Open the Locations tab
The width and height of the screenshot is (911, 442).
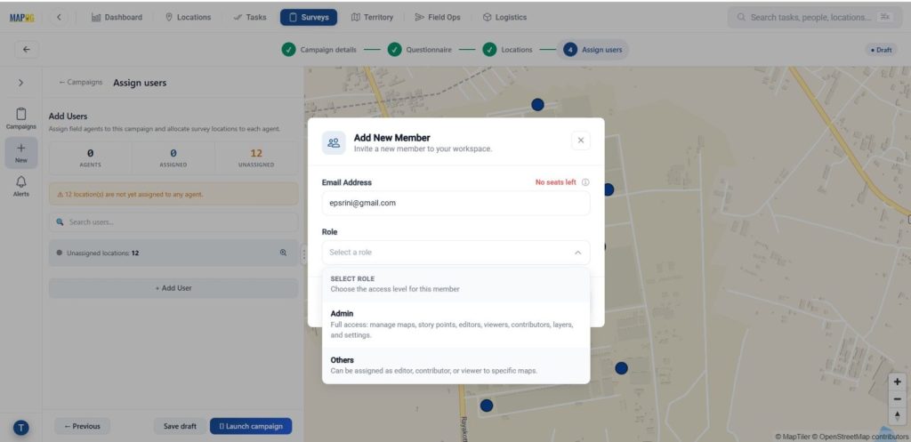pyautogui.click(x=189, y=18)
